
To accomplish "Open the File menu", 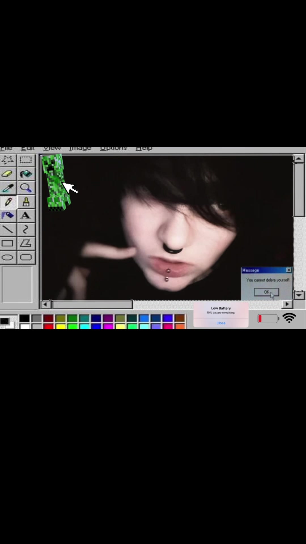I will (x=6, y=148).
